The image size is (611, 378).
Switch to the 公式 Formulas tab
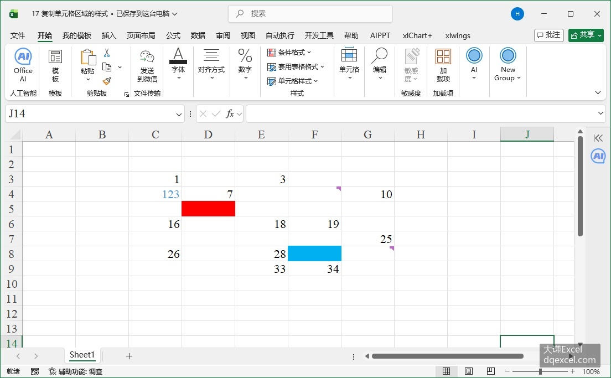(x=173, y=35)
